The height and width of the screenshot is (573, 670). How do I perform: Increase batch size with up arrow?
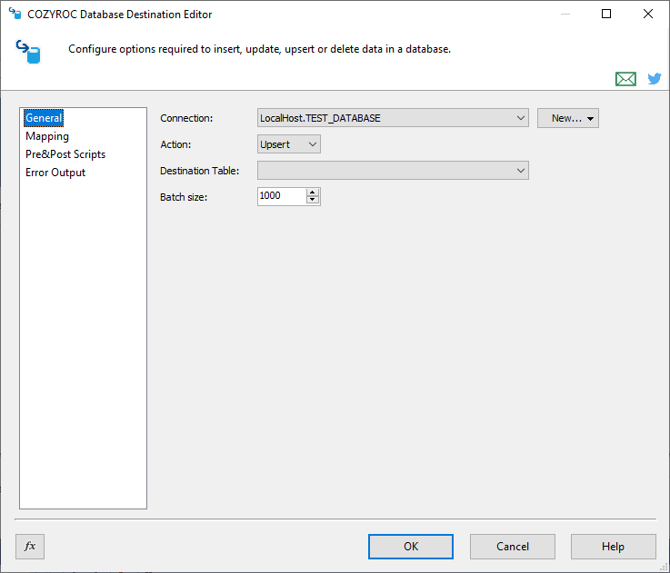coord(313,193)
